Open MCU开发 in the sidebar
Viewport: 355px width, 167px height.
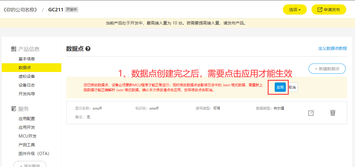[x=27, y=136]
